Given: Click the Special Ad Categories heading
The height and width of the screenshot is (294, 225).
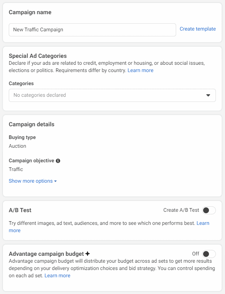Looking at the screenshot, I should 38,56.
